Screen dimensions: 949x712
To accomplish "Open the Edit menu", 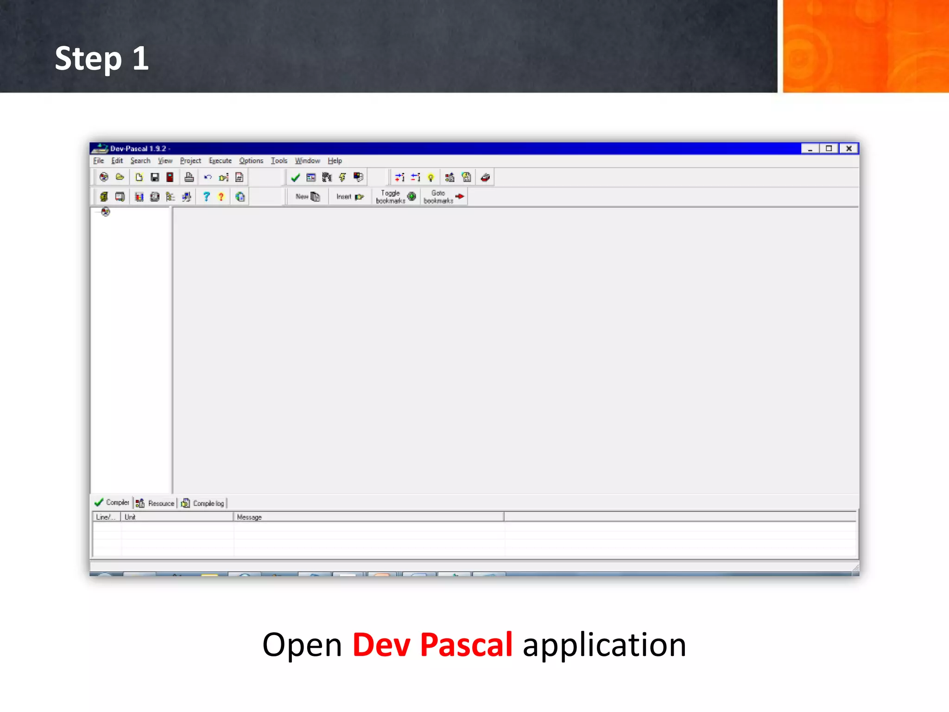I will 117,161.
